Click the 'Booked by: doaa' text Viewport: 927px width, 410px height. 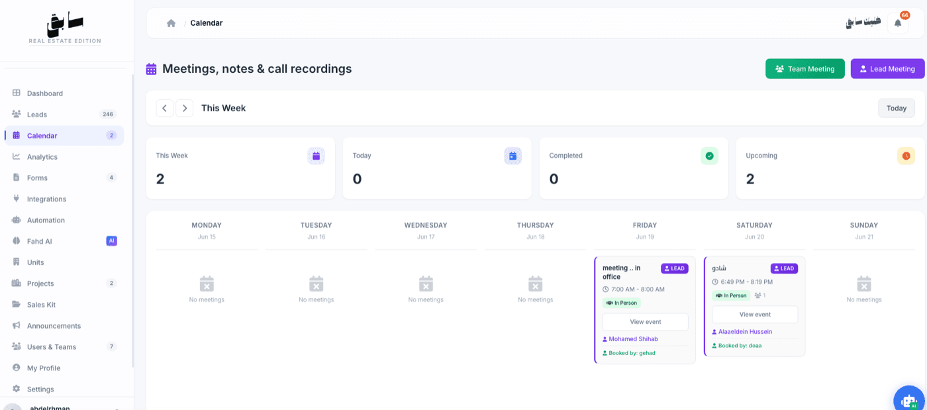click(x=737, y=346)
